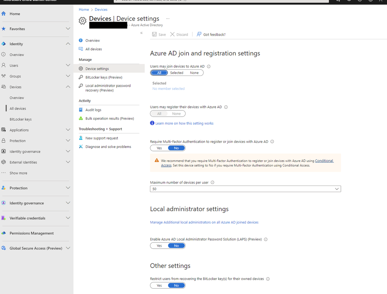
Task: Select All for users may join devices
Action: (159, 73)
